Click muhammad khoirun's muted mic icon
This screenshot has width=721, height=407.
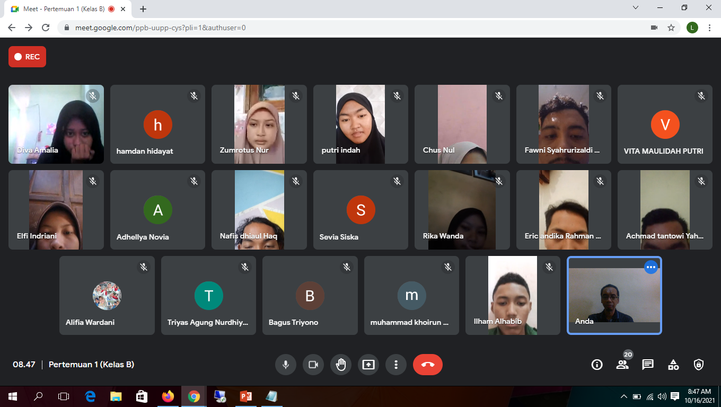click(x=448, y=267)
